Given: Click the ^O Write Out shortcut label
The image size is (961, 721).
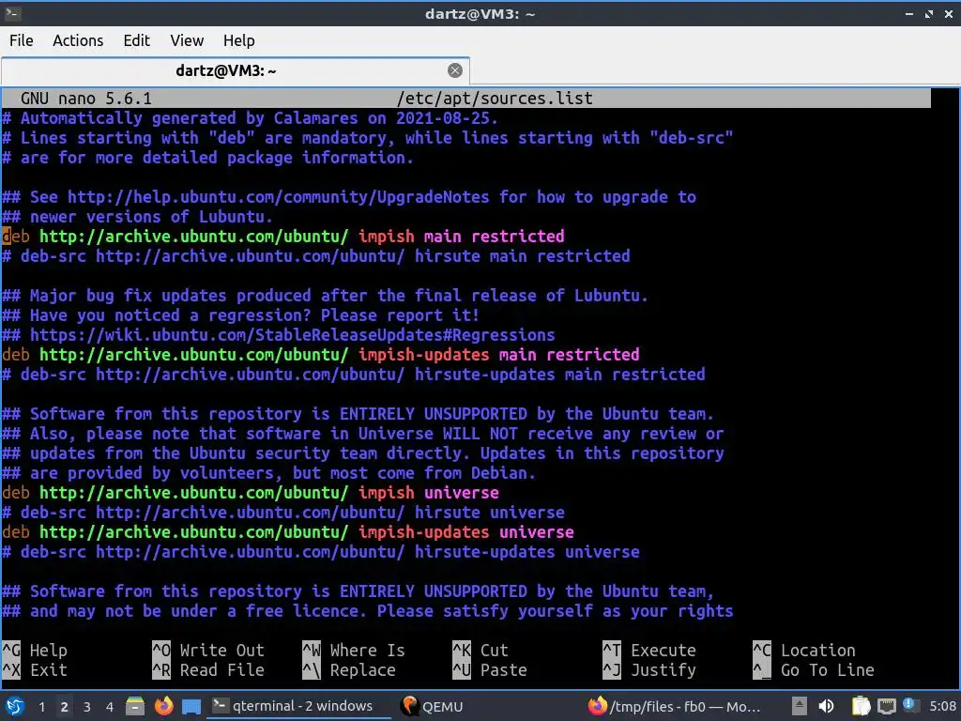Looking at the screenshot, I should [x=208, y=650].
